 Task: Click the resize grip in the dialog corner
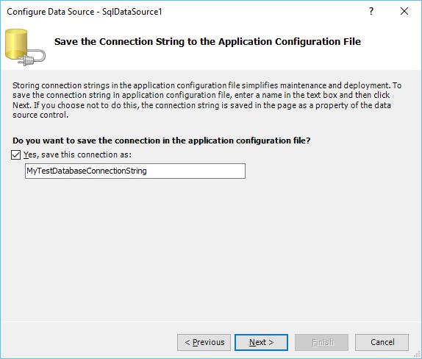point(417,355)
